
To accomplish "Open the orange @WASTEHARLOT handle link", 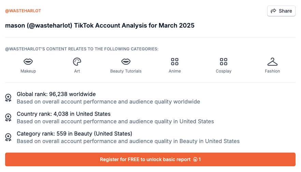I will (x=23, y=11).
